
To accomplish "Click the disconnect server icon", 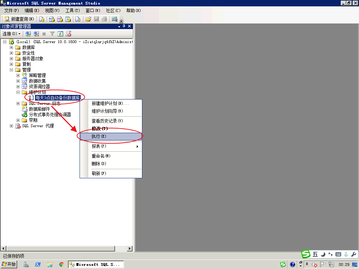I will pyautogui.click(x=36, y=34).
